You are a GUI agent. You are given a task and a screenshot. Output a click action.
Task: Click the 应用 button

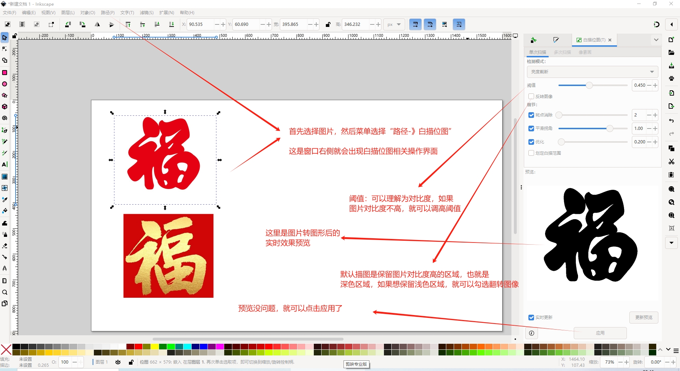[600, 333]
